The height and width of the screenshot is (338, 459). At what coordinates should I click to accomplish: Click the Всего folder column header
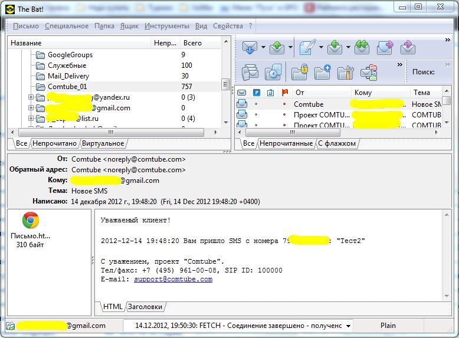click(x=200, y=43)
